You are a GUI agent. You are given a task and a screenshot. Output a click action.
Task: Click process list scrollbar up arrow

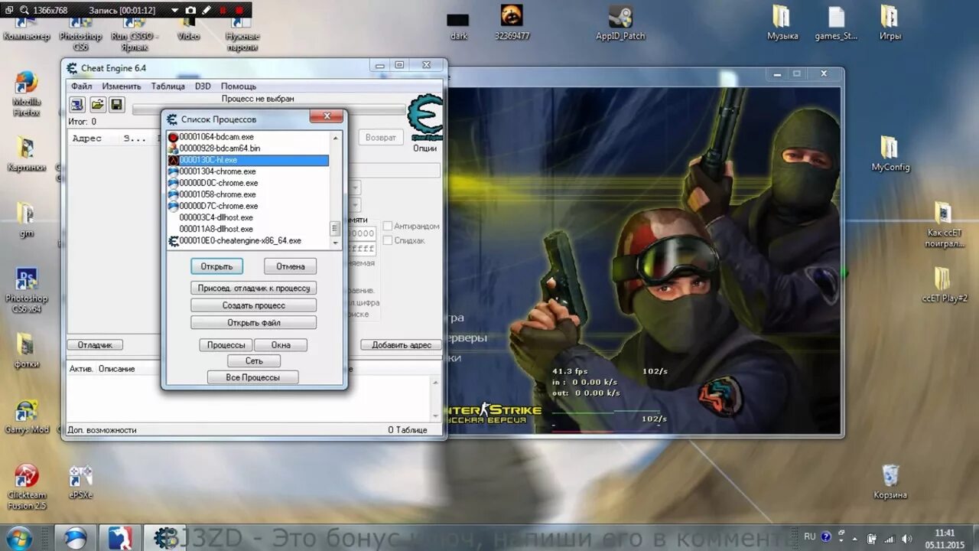coord(335,138)
